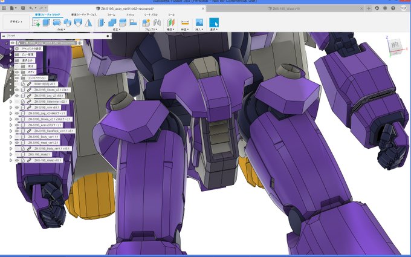The height and width of the screenshot is (257, 411).
Task: Click the Insert image icon
Action: click(199, 22)
